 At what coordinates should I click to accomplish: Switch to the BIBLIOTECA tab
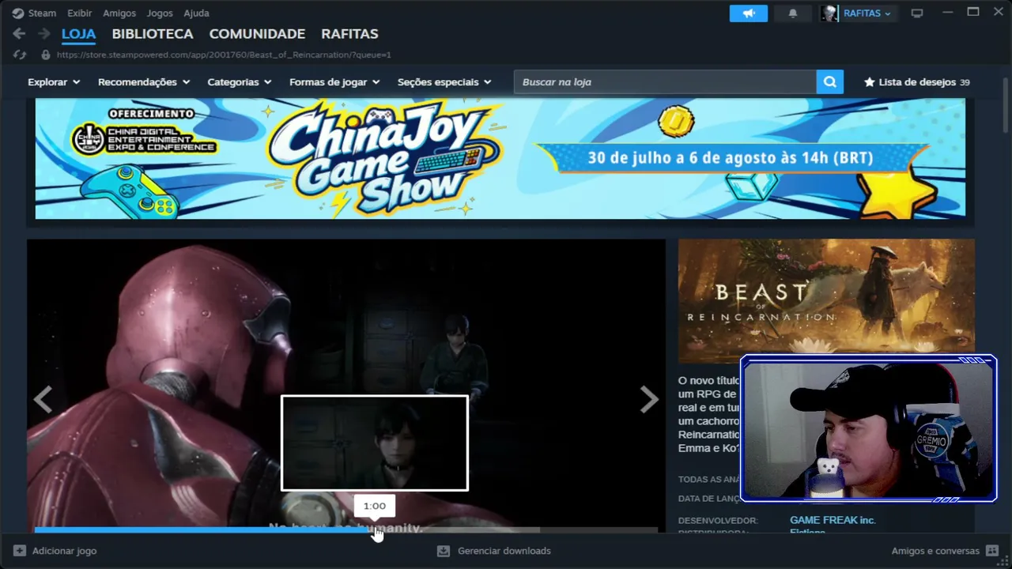pos(153,34)
